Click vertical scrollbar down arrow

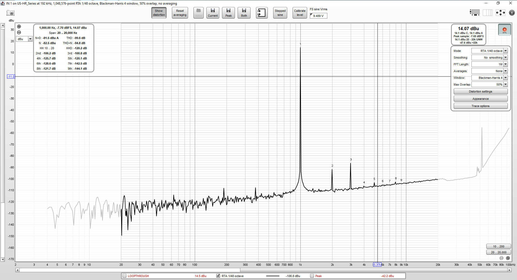[x=3, y=260]
